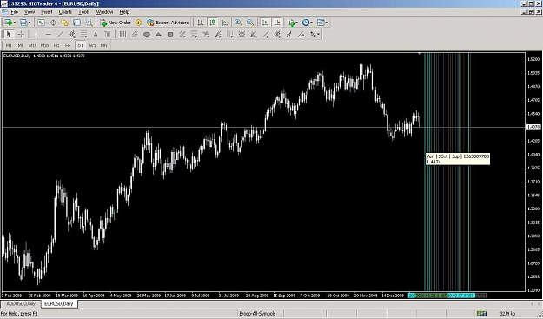Screen dimensions: 543x319
Task: Select the vertical line drawing tool
Action: [36, 34]
